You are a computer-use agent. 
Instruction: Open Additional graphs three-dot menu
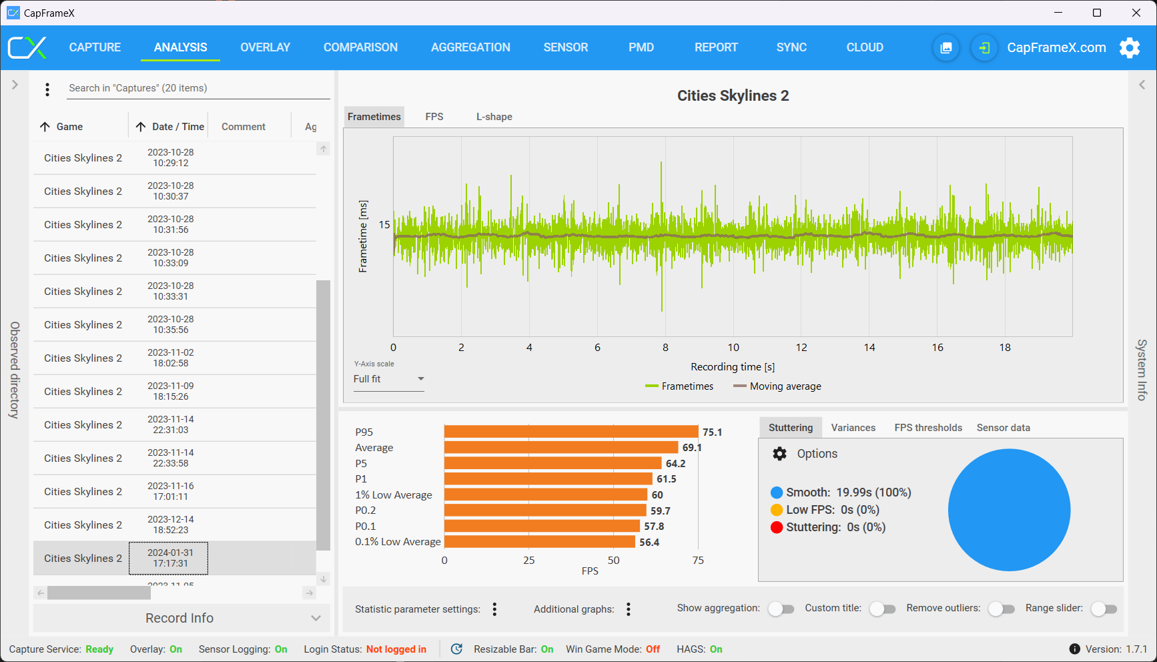click(x=629, y=609)
